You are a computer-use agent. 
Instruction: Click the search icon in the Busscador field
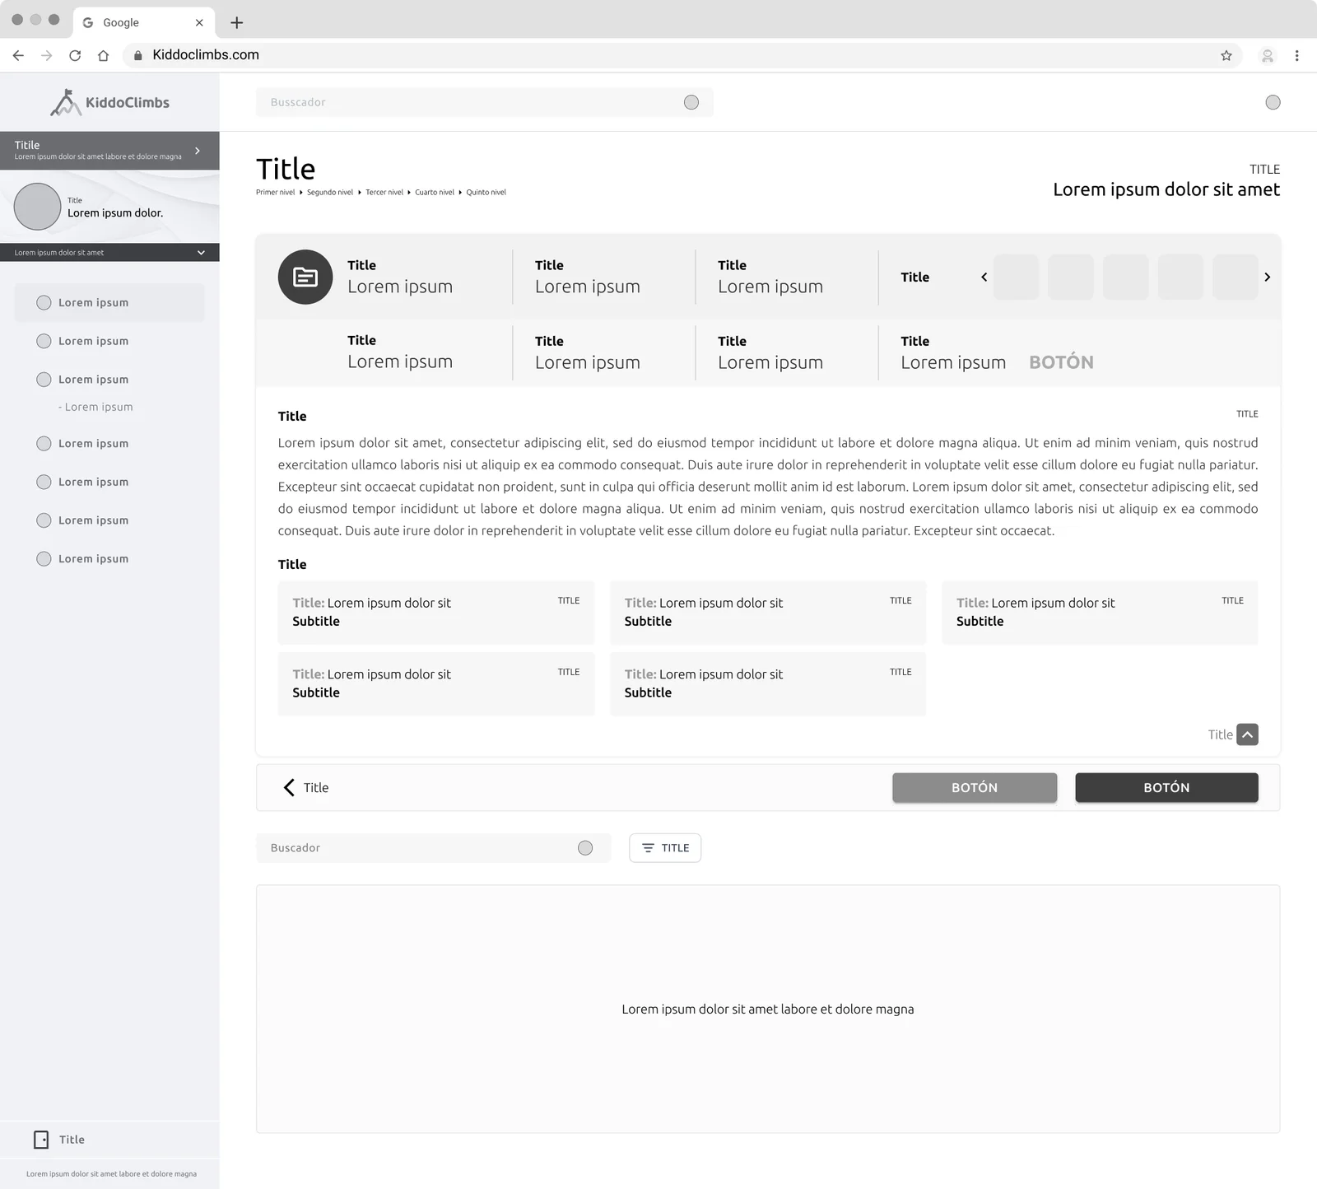pos(691,102)
